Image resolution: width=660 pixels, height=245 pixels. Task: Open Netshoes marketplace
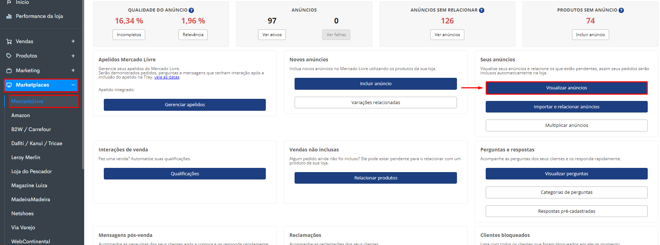[22, 213]
